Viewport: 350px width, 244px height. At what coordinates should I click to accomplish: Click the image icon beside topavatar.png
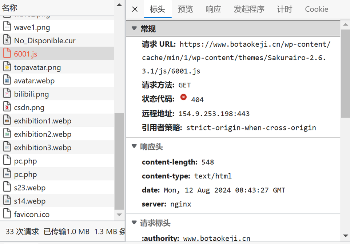[x=8, y=67]
